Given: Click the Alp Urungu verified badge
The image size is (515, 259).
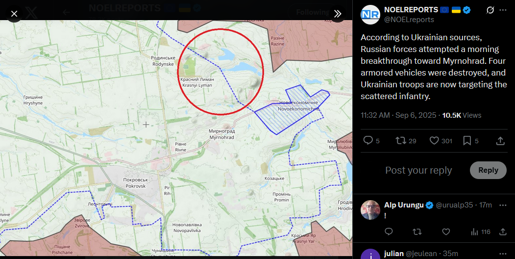Looking at the screenshot, I should tap(430, 205).
